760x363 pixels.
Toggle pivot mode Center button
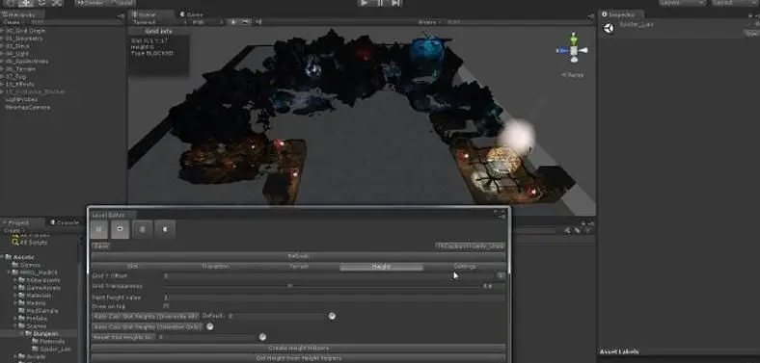(91, 3)
